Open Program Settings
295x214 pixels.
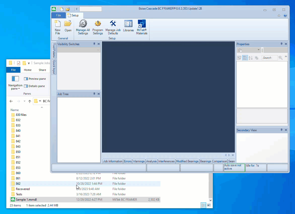(98, 27)
